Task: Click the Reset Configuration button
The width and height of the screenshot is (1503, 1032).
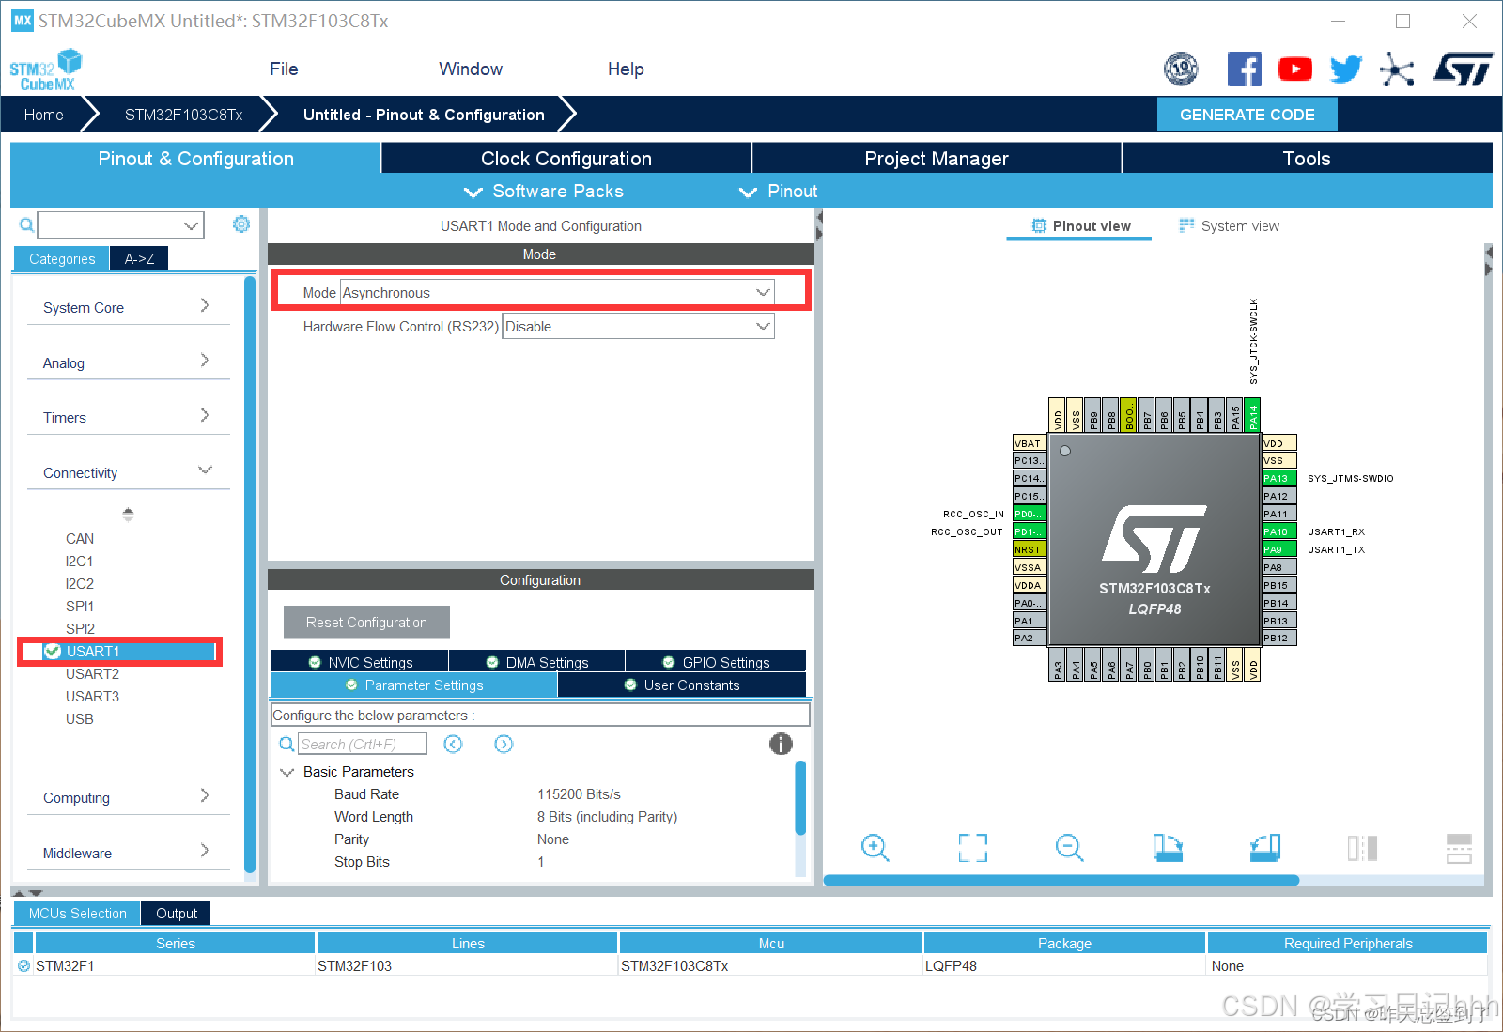Action: tap(366, 623)
